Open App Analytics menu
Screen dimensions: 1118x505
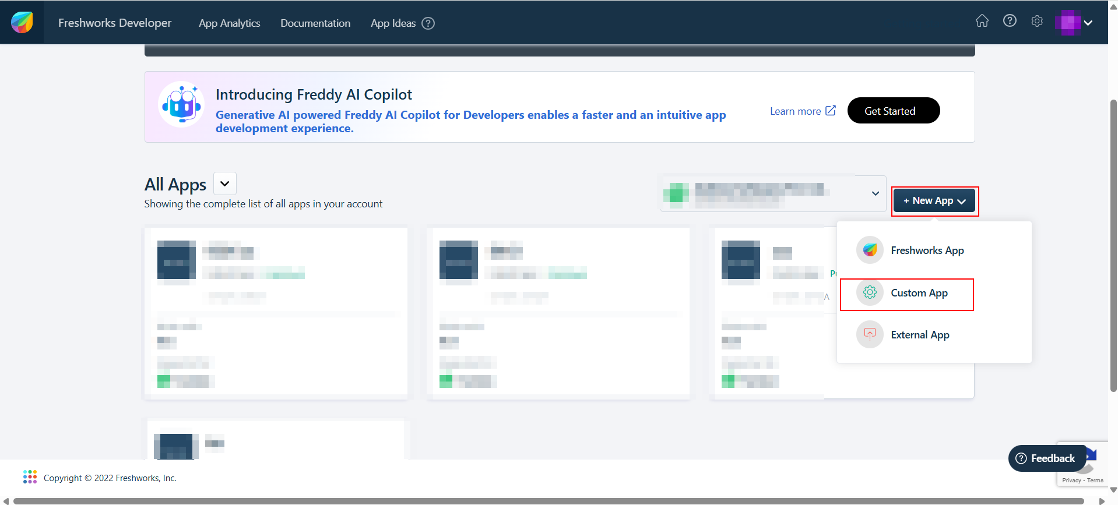pyautogui.click(x=229, y=23)
